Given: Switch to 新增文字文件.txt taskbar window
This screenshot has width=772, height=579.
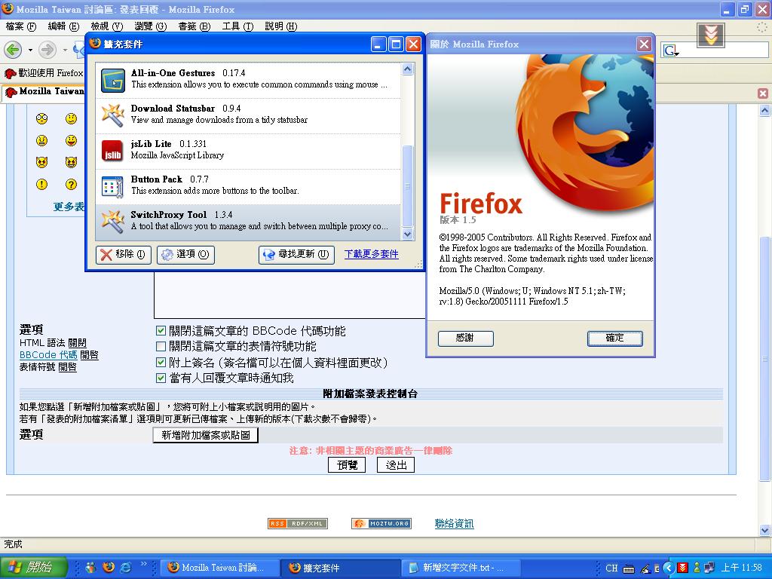Looking at the screenshot, I should [x=461, y=568].
